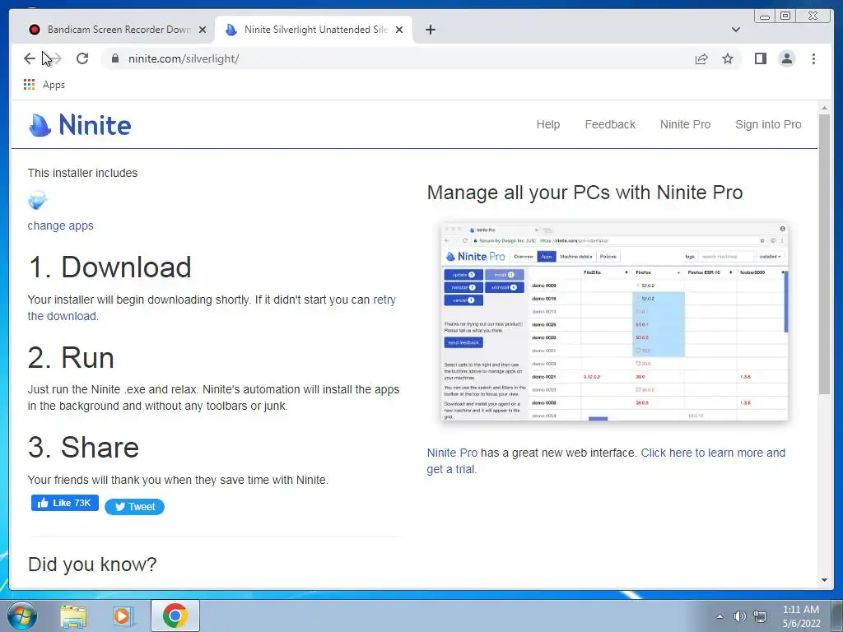Click the volume speaker tray icon

click(740, 616)
